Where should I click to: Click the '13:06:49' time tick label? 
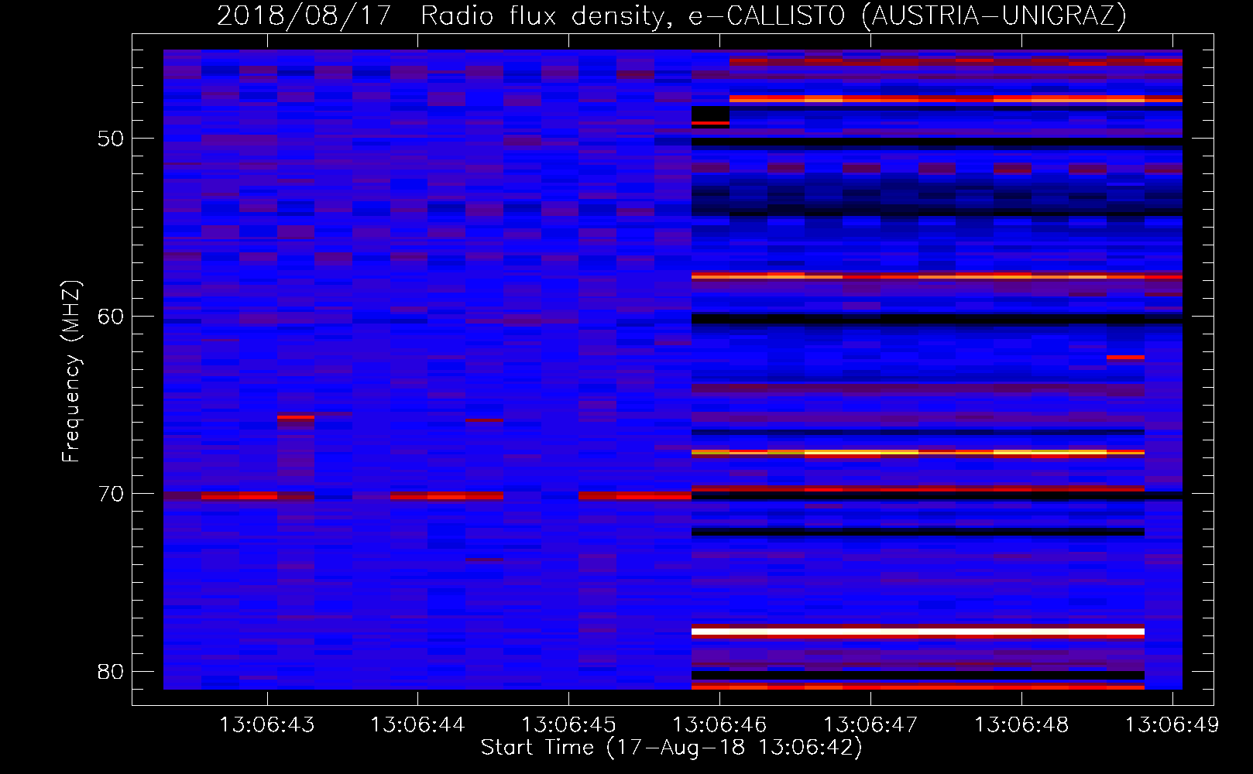(x=1172, y=725)
